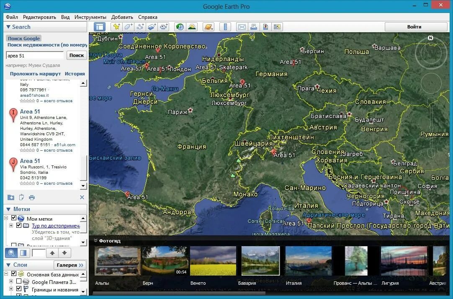Click the Поиск button
This screenshot has width=453, height=299.
(x=77, y=55)
